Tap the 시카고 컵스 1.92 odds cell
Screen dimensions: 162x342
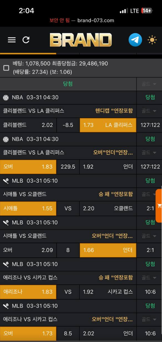click(x=108, y=292)
